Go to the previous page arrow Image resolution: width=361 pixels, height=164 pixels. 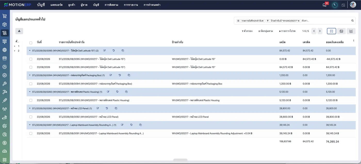[x=314, y=31]
